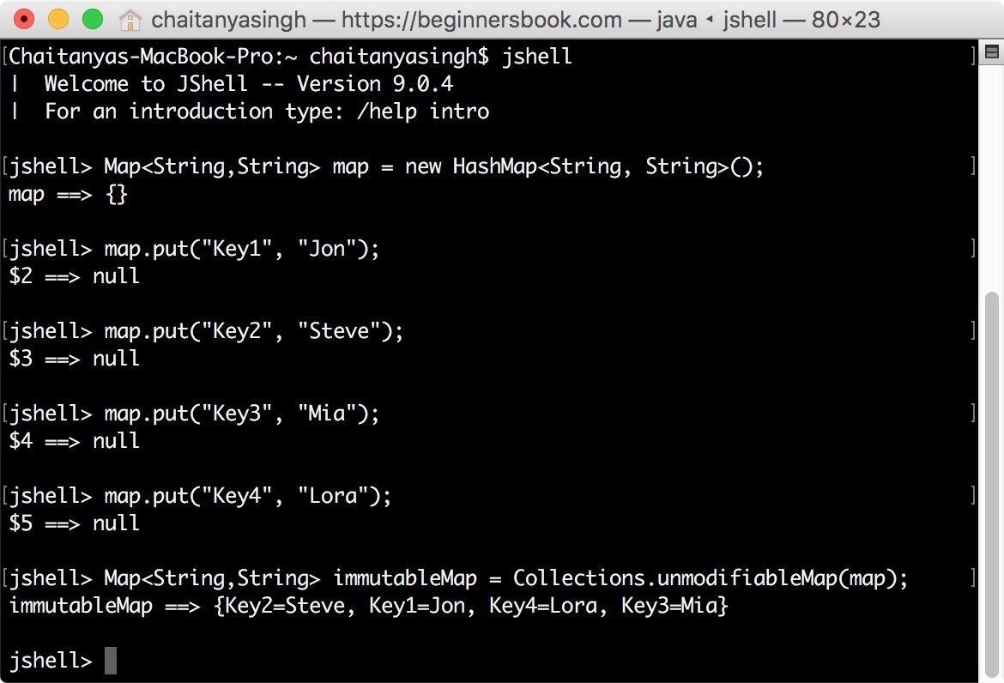
Task: Click the bracket mark beside HashMap declaration line
Action: click(972, 166)
